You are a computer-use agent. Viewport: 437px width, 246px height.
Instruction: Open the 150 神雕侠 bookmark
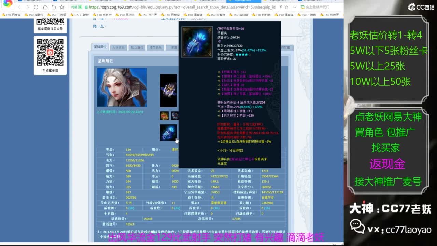point(34,15)
